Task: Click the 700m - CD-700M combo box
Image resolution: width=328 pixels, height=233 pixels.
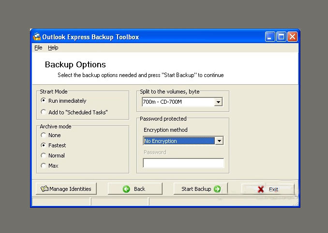Action: (182, 102)
